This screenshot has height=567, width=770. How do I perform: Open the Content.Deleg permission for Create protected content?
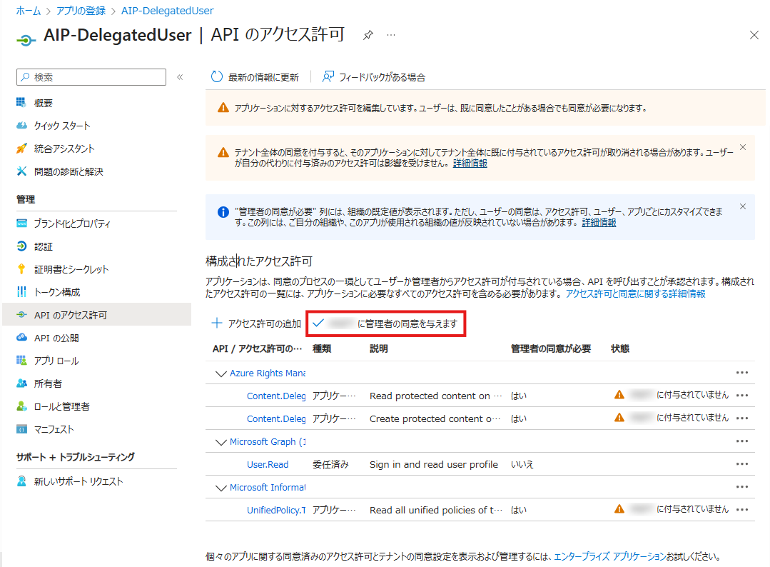276,418
